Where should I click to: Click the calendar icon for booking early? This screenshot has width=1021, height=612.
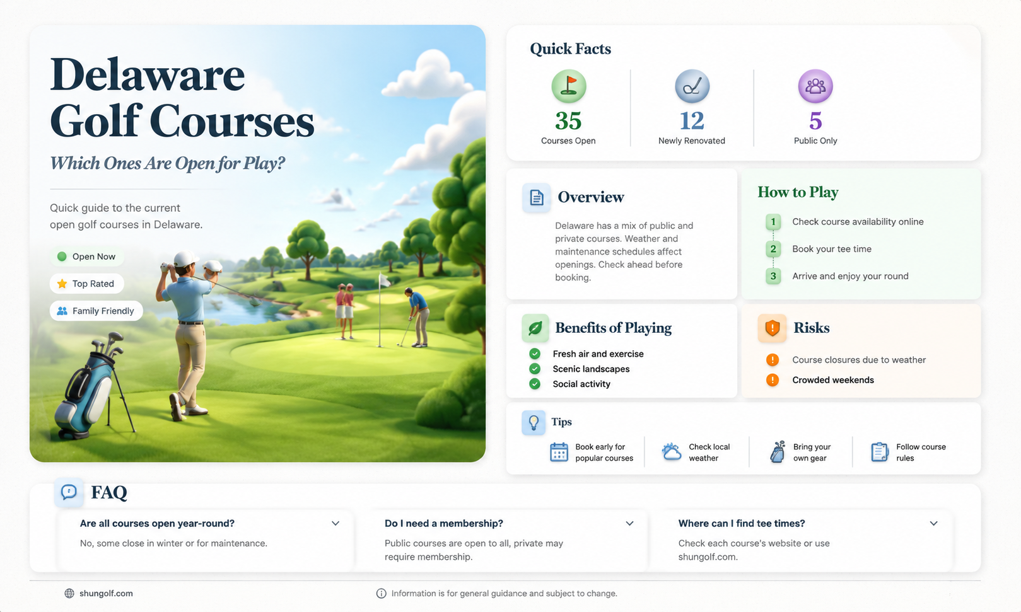(x=559, y=453)
